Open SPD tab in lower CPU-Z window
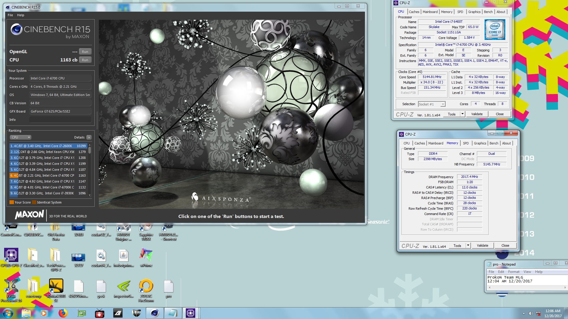Screen dimensions: 568x319 [466, 143]
